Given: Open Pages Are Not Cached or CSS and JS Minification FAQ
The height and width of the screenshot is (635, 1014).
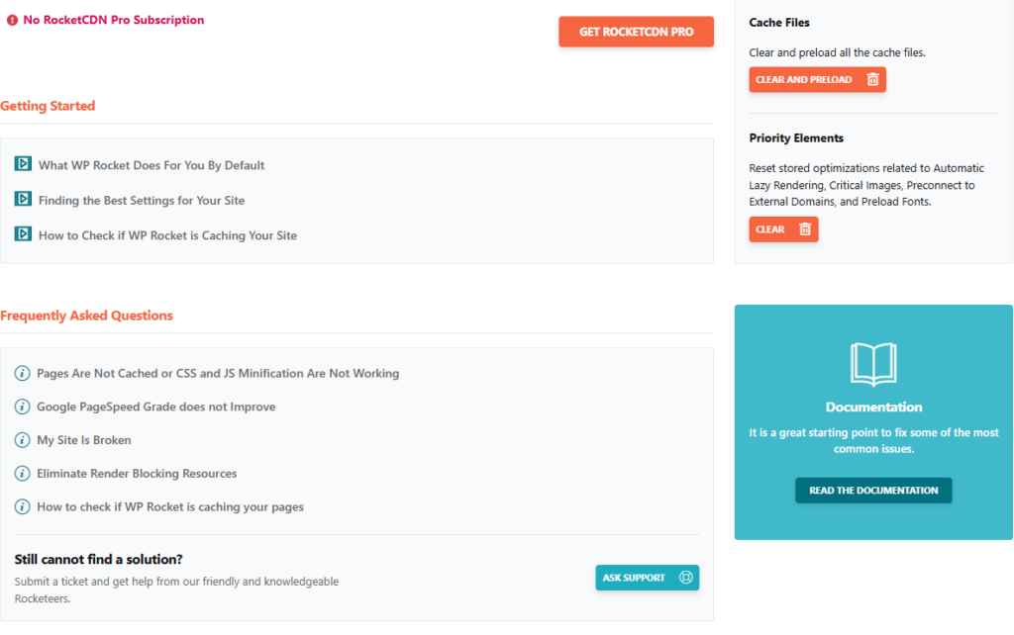Looking at the screenshot, I should 218,373.
